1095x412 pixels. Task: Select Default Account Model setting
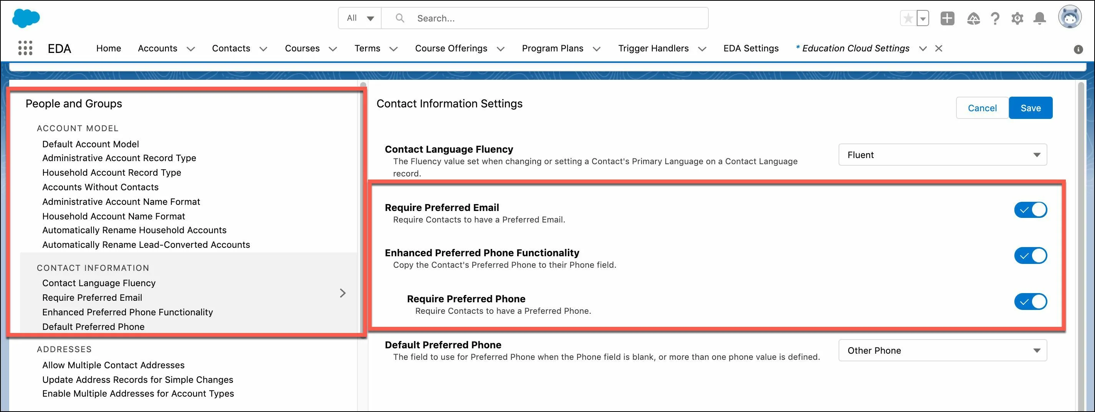(x=91, y=144)
